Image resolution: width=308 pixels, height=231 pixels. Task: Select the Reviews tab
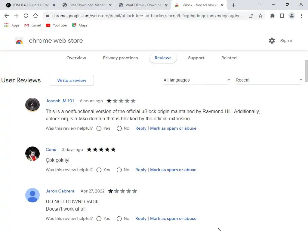pos(163,58)
